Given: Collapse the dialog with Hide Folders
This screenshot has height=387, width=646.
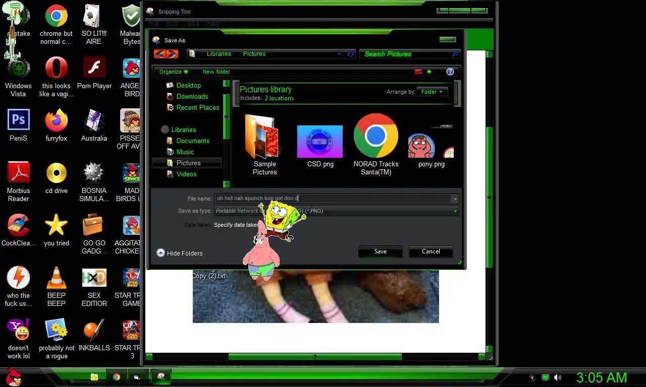Looking at the screenshot, I should (x=180, y=253).
